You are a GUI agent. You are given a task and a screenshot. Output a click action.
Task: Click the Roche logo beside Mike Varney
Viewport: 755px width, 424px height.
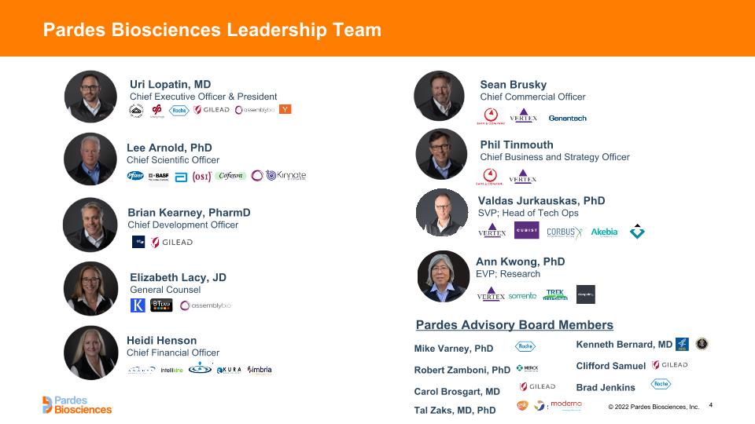525,346
